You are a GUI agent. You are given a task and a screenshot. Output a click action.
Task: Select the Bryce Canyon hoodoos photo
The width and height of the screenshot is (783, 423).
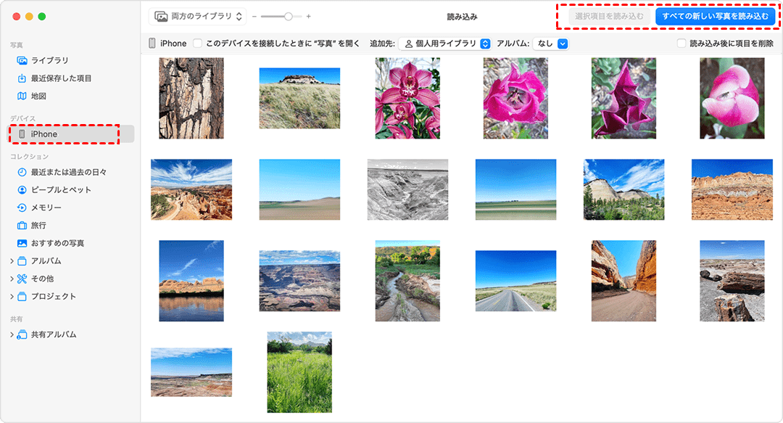(191, 189)
